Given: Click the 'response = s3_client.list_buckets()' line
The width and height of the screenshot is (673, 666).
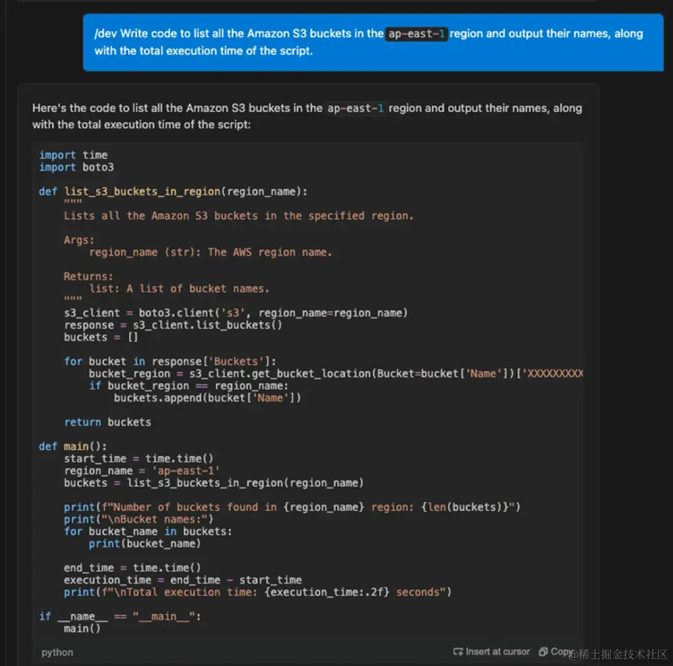Looking at the screenshot, I should [x=173, y=325].
